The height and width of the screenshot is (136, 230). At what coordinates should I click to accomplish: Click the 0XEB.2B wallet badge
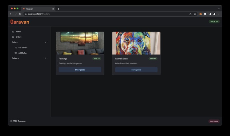click(214, 22)
